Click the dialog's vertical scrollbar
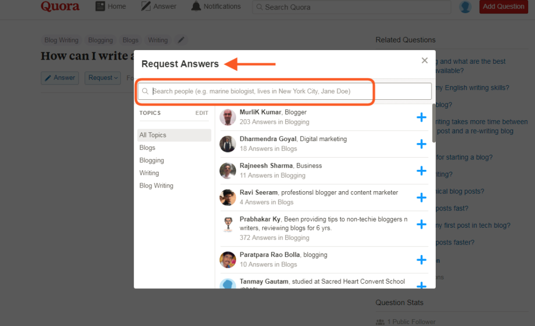The width and height of the screenshot is (535, 326). [434, 123]
